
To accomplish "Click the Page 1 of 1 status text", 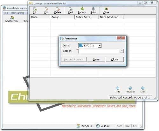I will pyautogui.click(x=142, y=98).
